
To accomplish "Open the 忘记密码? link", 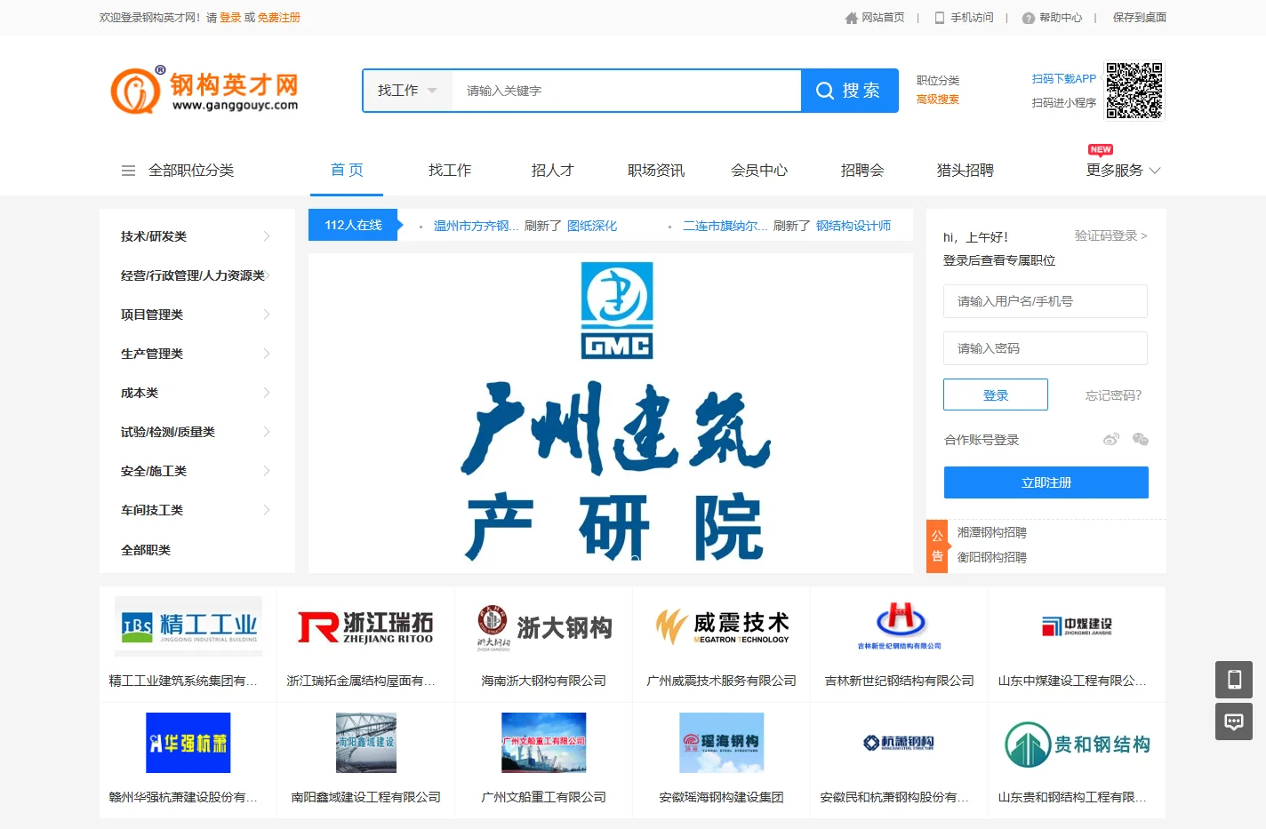I will (x=1113, y=395).
